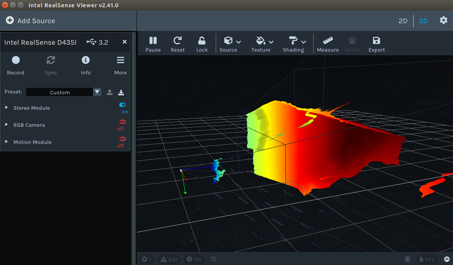Turn on the RGB Camera toggle
Image resolution: width=453 pixels, height=265 pixels.
click(123, 122)
